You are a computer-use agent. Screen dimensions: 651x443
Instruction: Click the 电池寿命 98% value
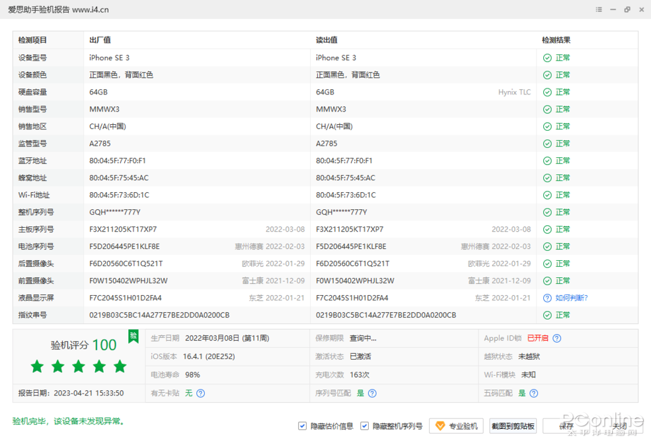(x=192, y=374)
